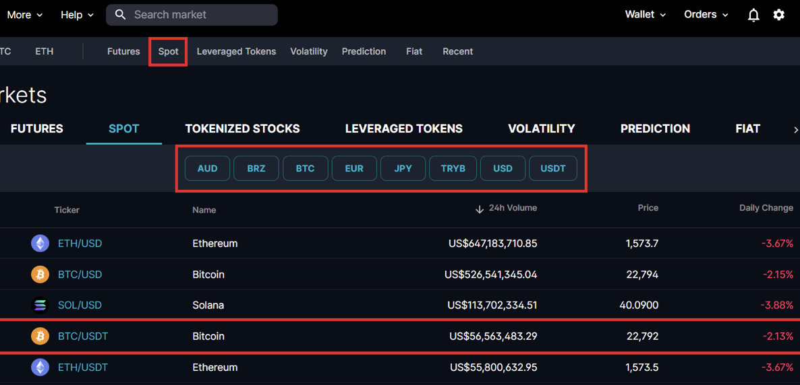Filter markets by BTC quote
800x385 pixels.
[305, 168]
